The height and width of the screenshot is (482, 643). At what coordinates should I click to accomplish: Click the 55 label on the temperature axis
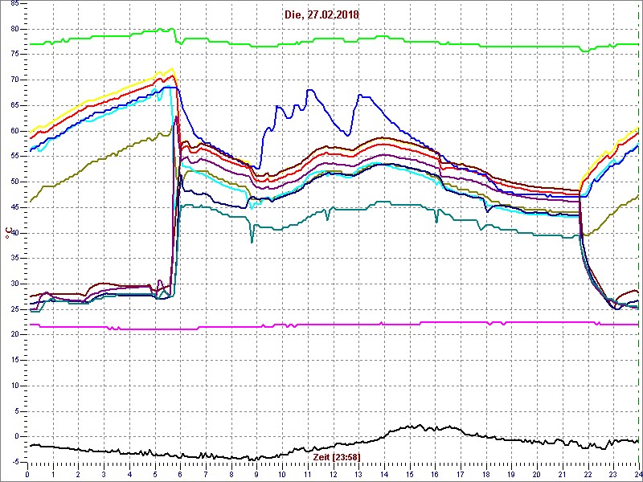[14, 157]
